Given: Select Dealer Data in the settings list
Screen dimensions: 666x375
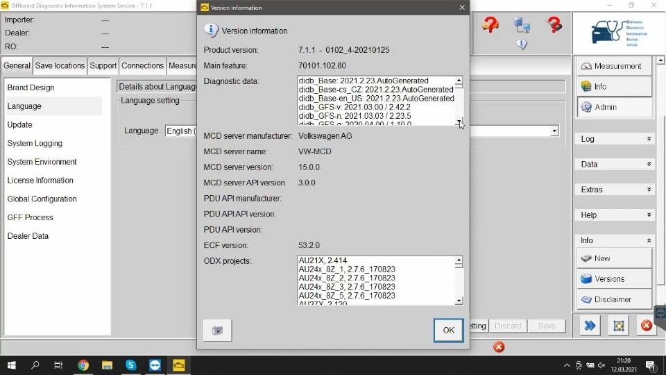Looking at the screenshot, I should [x=28, y=236].
